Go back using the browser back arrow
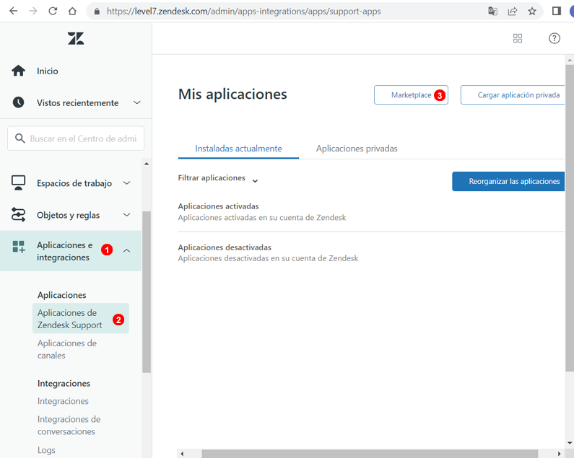 point(14,11)
